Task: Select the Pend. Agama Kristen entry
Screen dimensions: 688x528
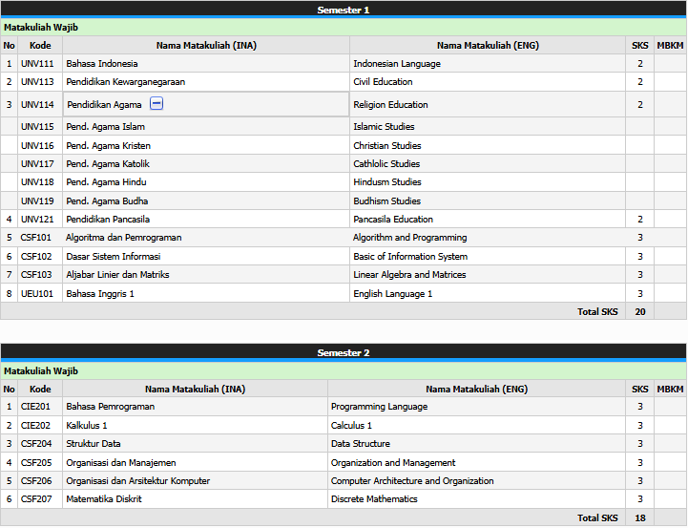Action: (108, 146)
